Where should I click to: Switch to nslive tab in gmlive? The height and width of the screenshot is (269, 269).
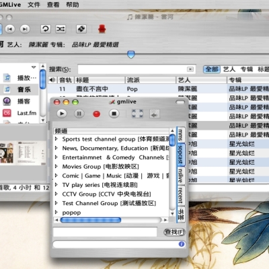pyautogui.click(x=180, y=176)
